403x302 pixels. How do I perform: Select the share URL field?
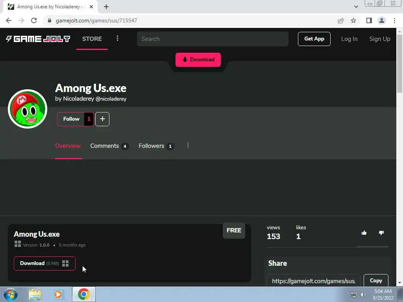pyautogui.click(x=313, y=281)
